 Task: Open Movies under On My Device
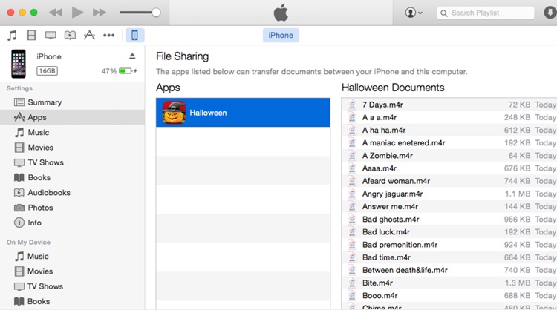pos(72,271)
